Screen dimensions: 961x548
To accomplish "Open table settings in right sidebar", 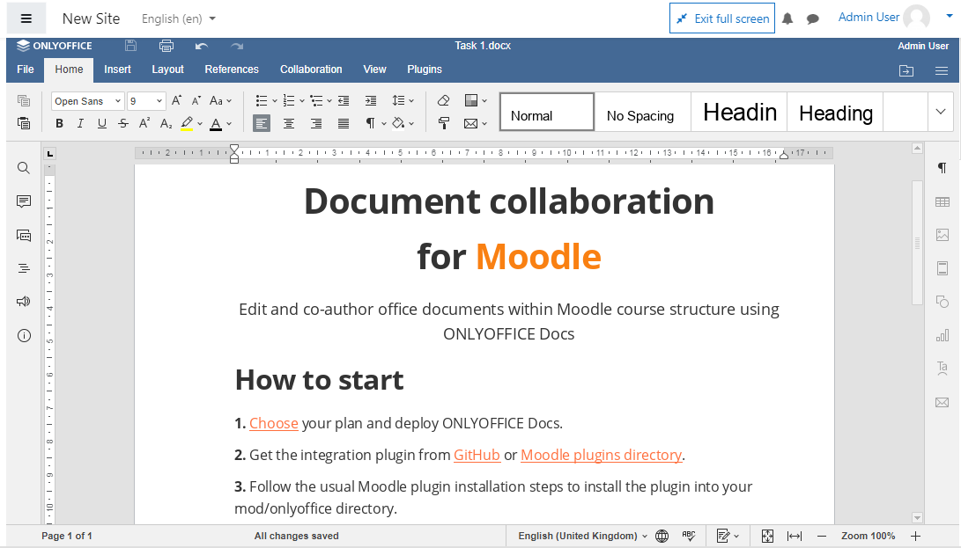I will pos(943,202).
